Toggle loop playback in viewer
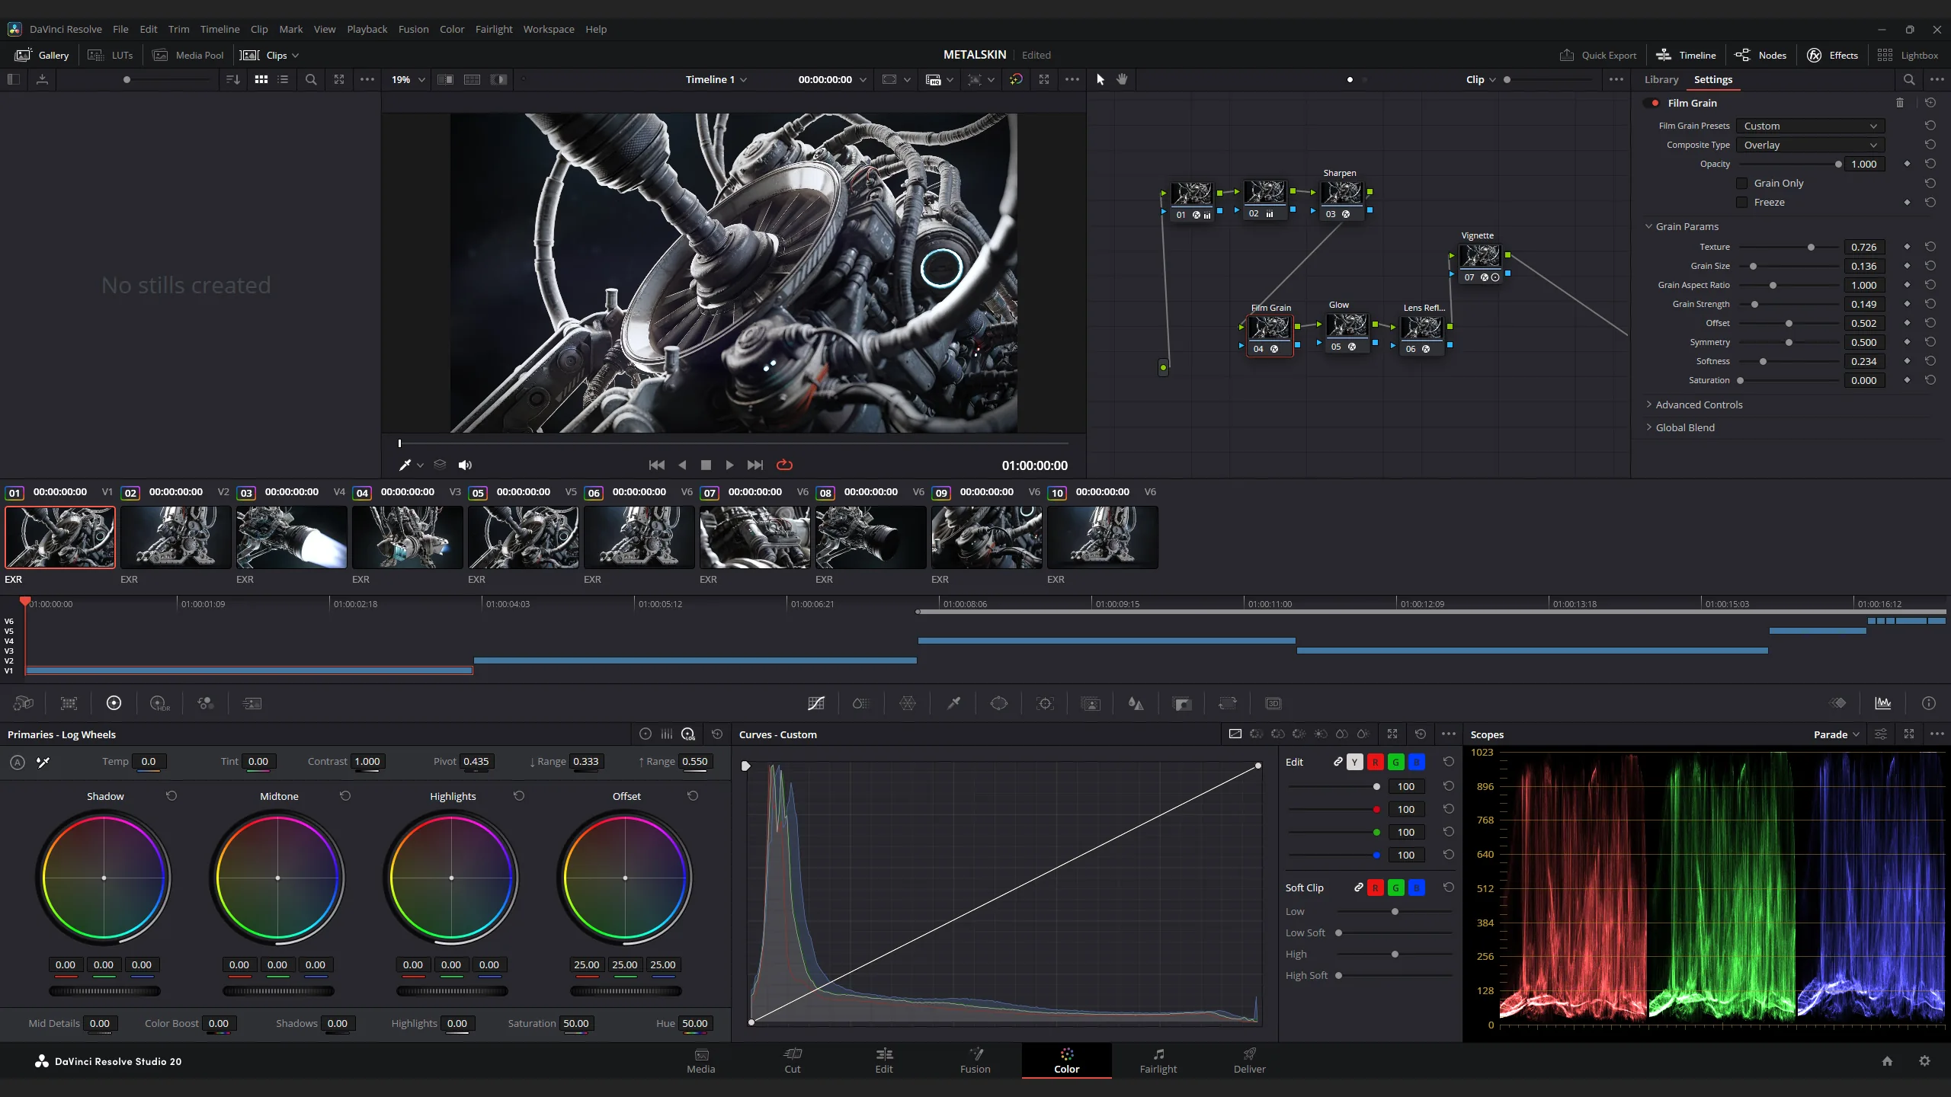The image size is (1951, 1097). 784,465
